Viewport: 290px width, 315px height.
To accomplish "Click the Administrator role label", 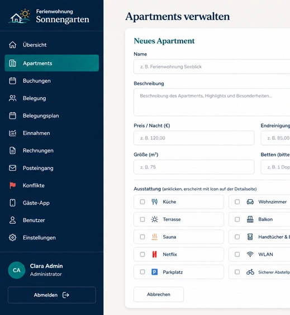I will click(x=46, y=274).
